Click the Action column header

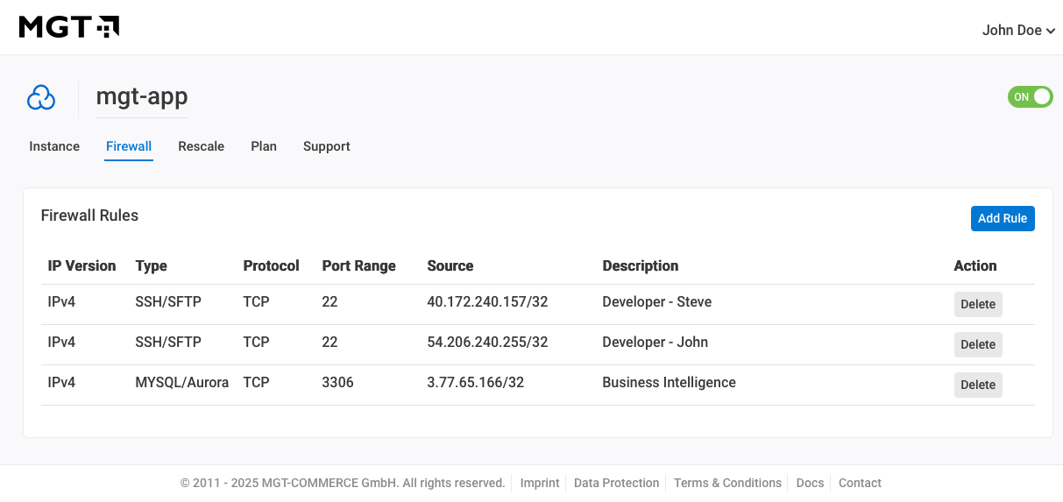(975, 265)
